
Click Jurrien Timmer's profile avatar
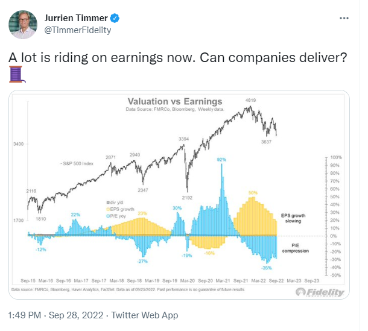(23, 25)
